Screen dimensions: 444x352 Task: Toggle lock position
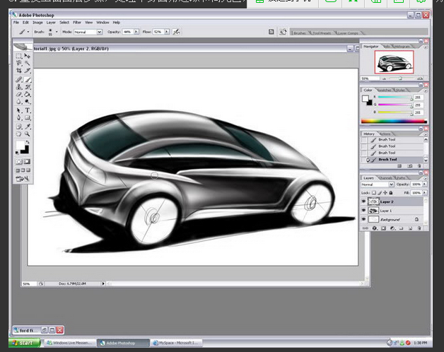point(385,192)
